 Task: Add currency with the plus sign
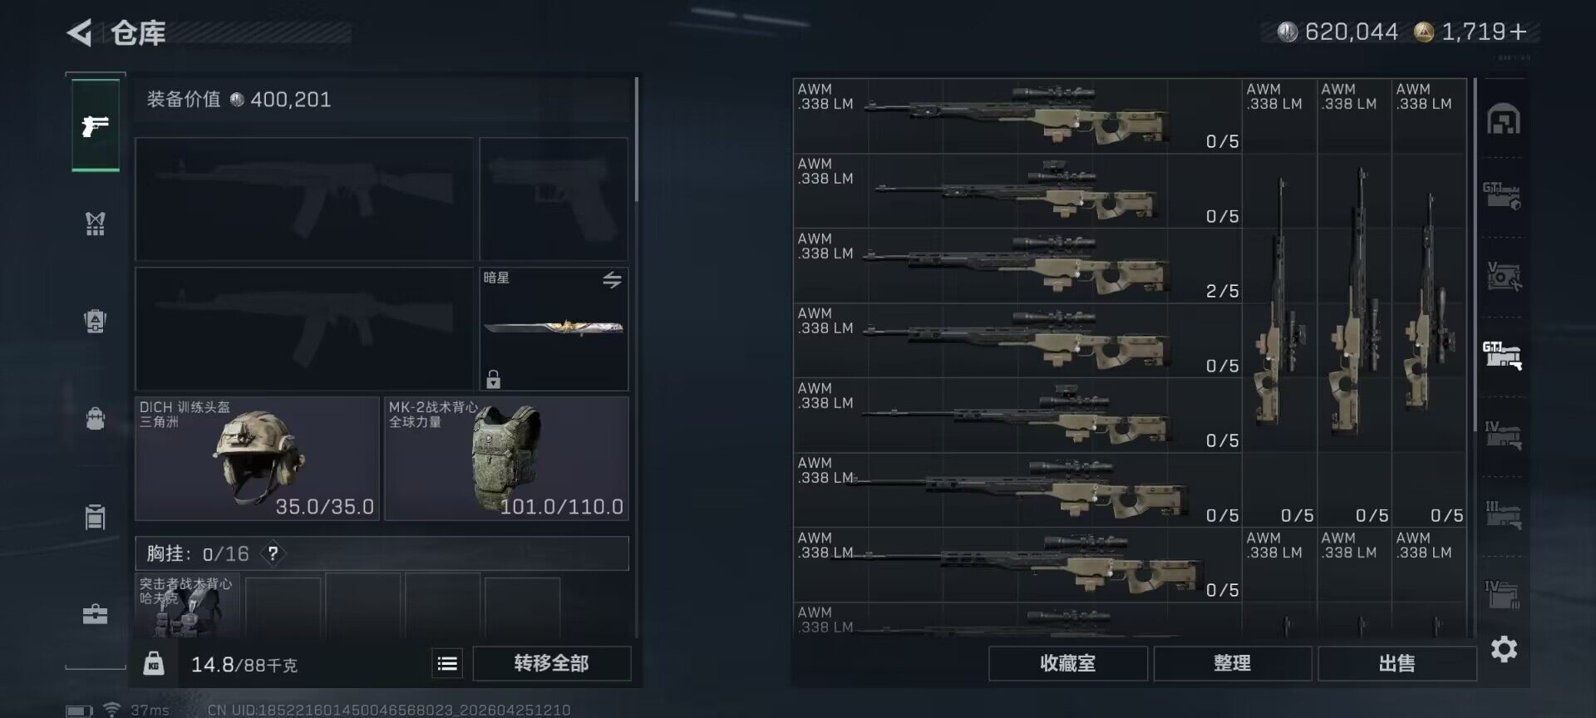(1518, 32)
